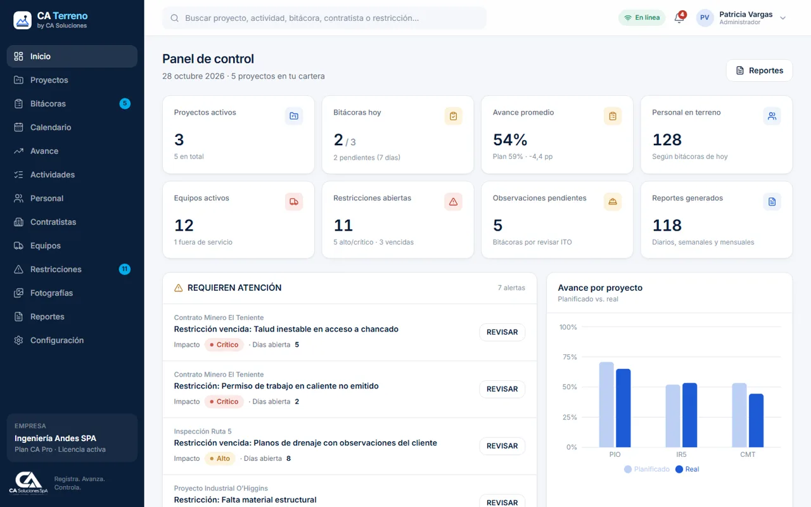
Task: Open Configuración in the sidebar
Action: [72, 340]
